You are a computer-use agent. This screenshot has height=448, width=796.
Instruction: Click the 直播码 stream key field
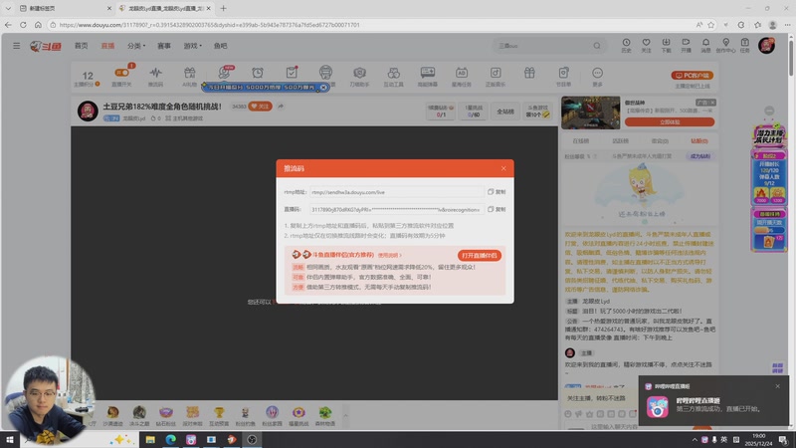pos(396,209)
